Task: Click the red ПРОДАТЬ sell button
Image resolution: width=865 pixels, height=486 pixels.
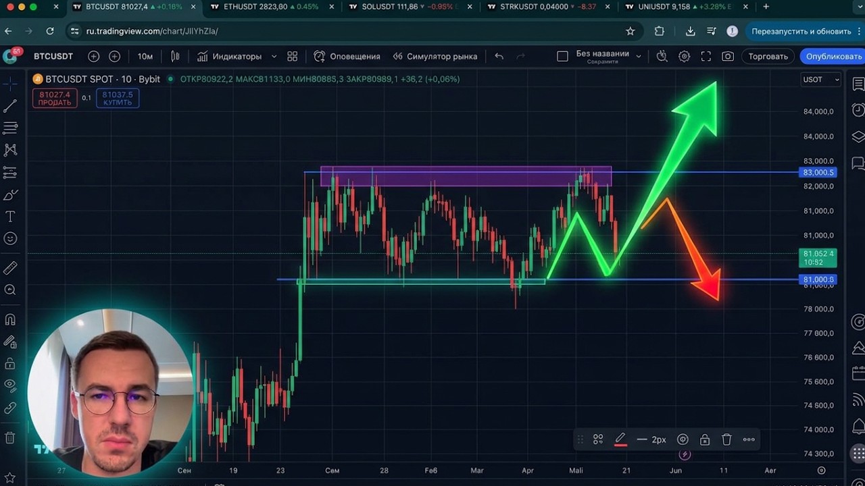Action: pyautogui.click(x=54, y=99)
